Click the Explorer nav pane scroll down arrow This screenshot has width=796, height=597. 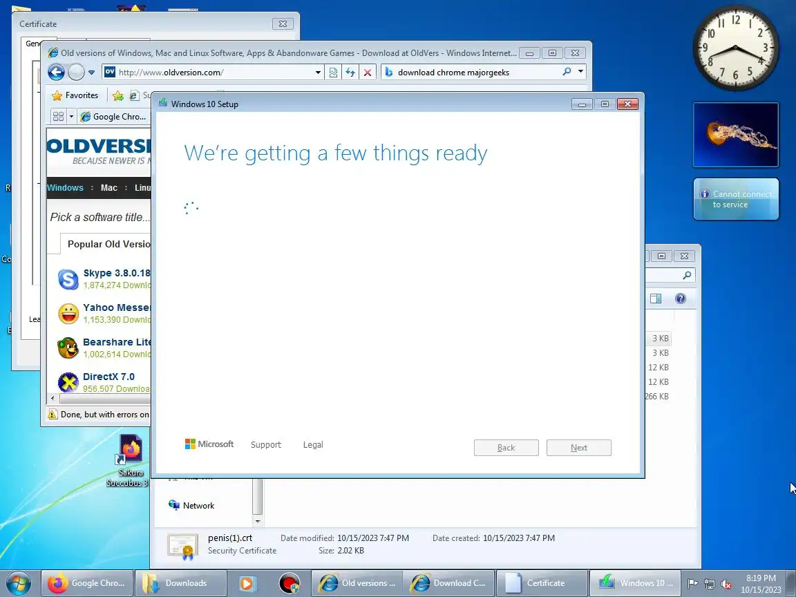point(257,521)
